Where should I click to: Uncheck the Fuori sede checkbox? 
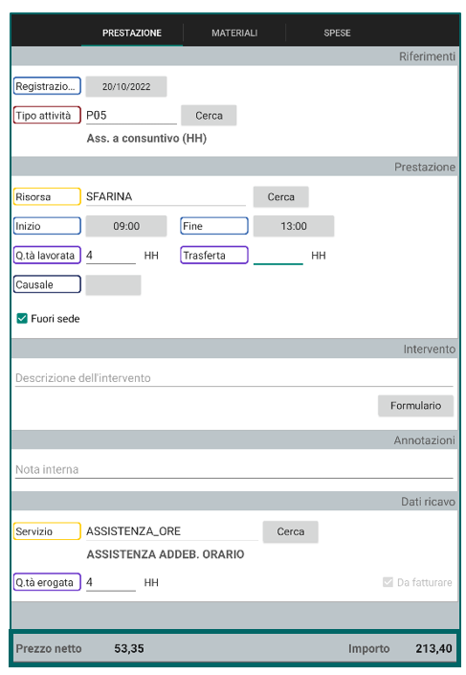coord(22,319)
